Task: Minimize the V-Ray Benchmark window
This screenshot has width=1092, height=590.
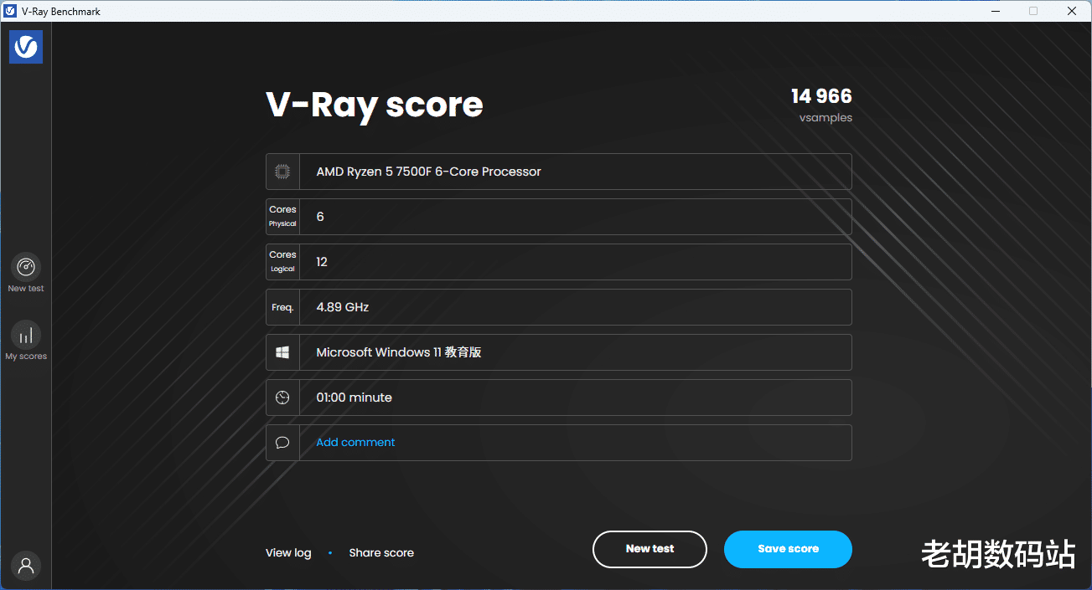Action: 996,11
